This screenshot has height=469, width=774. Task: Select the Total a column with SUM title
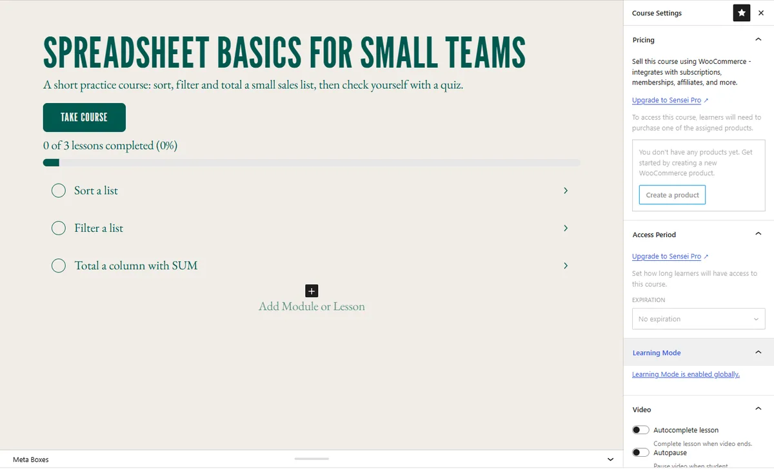136,265
